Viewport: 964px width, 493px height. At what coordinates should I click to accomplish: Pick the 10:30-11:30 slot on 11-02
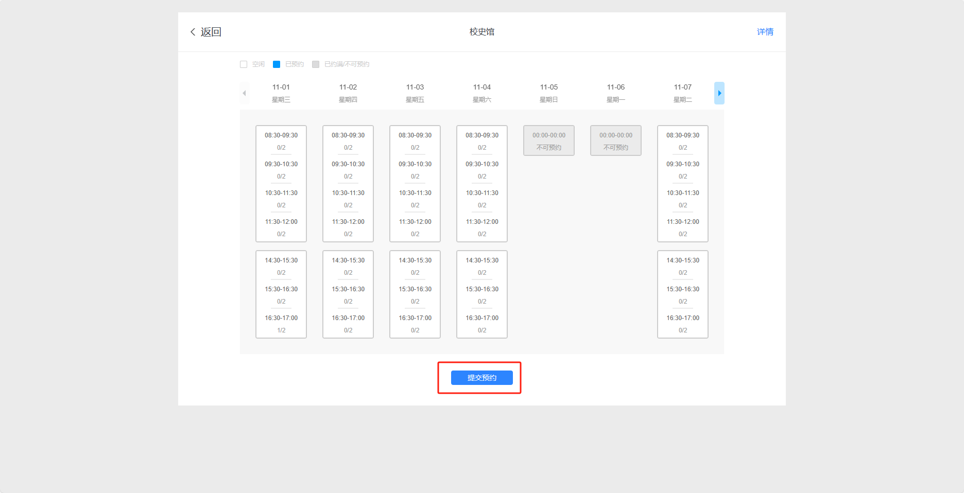point(348,199)
